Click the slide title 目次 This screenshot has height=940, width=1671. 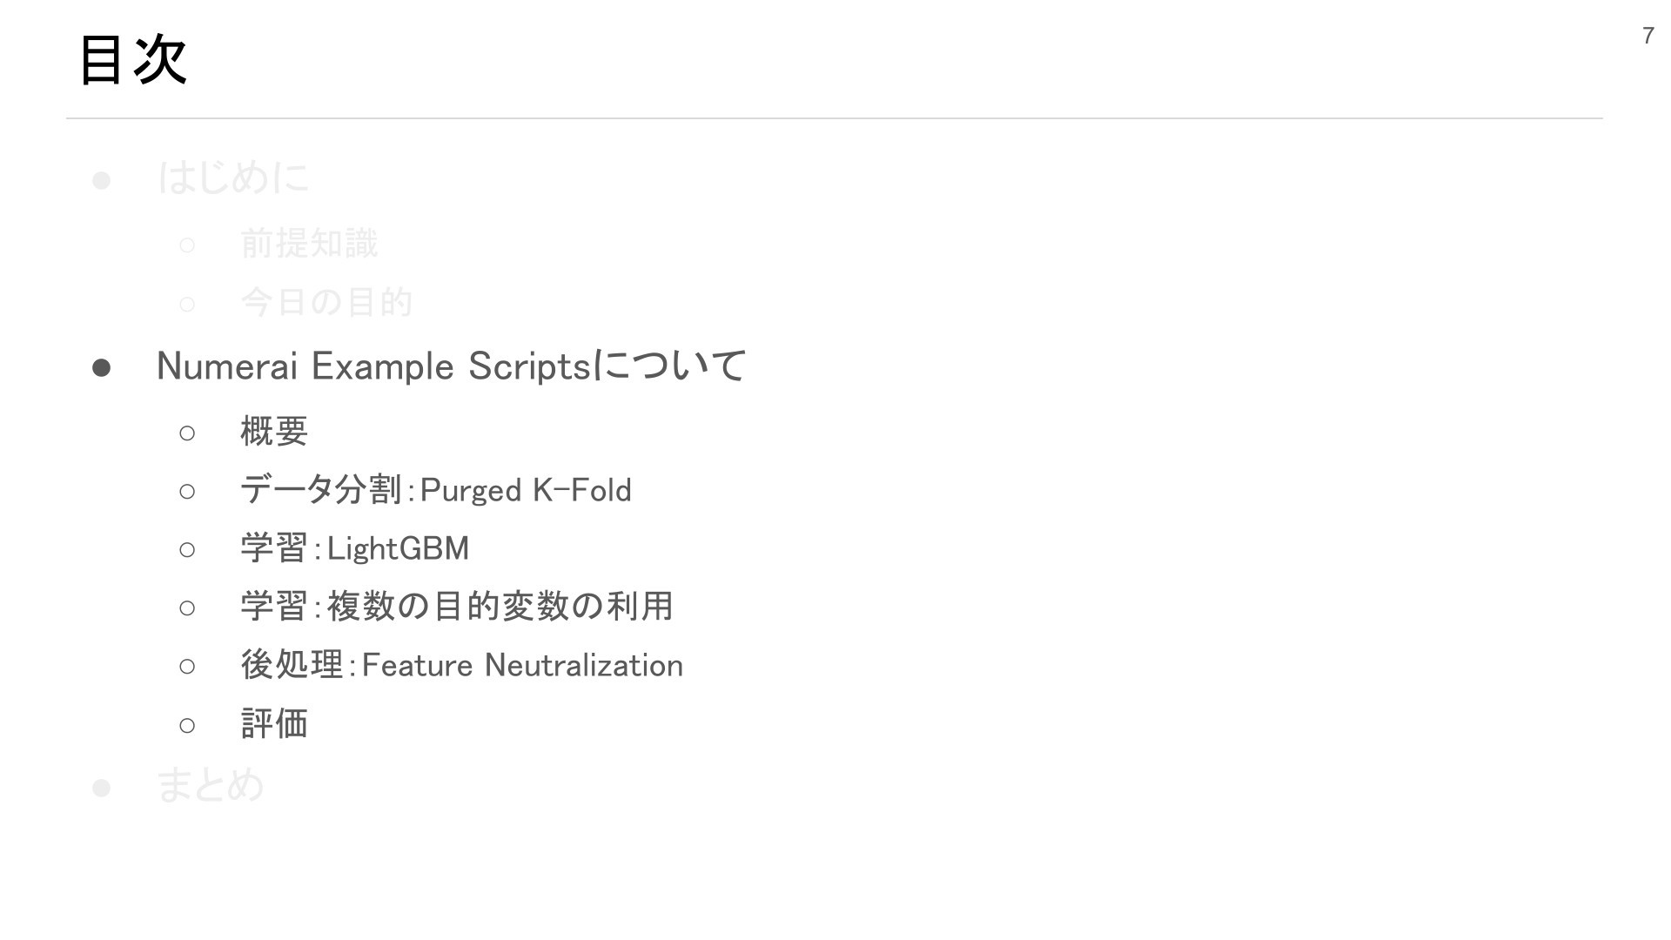click(133, 60)
